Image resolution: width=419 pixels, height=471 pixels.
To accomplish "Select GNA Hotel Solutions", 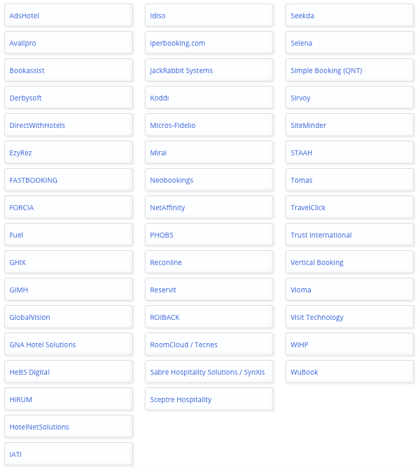I will pos(68,344).
